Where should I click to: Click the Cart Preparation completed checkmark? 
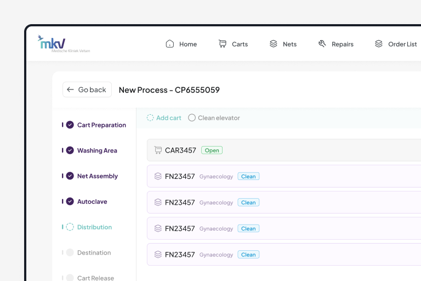click(x=70, y=125)
